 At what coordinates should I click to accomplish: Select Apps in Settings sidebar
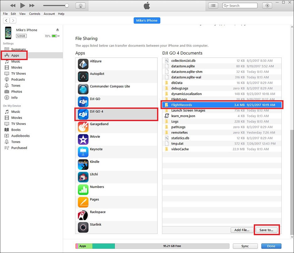(x=31, y=55)
